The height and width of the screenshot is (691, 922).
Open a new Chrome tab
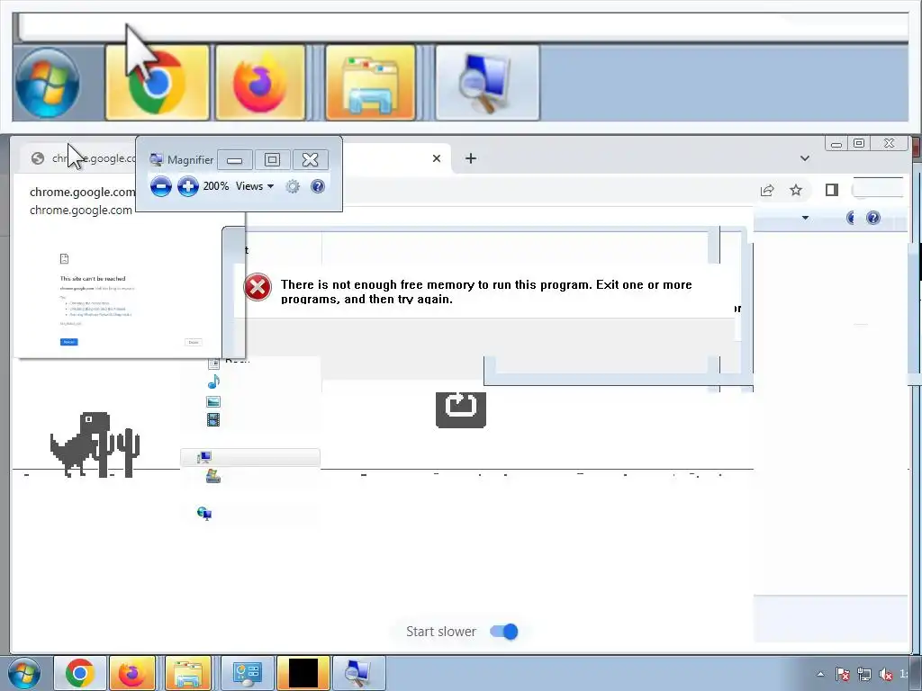tap(470, 158)
